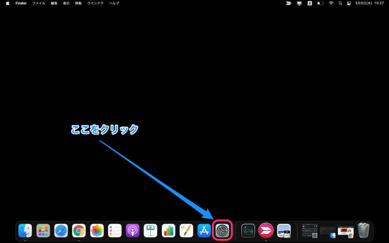Restore minimized Chrome window thumbnail in Dock
The height and width of the screenshot is (243, 389).
pyautogui.click(x=346, y=232)
